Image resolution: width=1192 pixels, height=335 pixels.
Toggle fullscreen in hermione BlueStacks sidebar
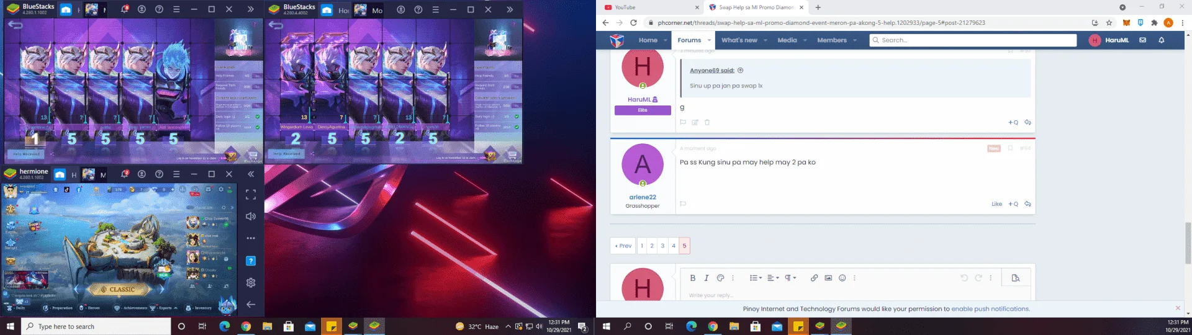(x=251, y=194)
